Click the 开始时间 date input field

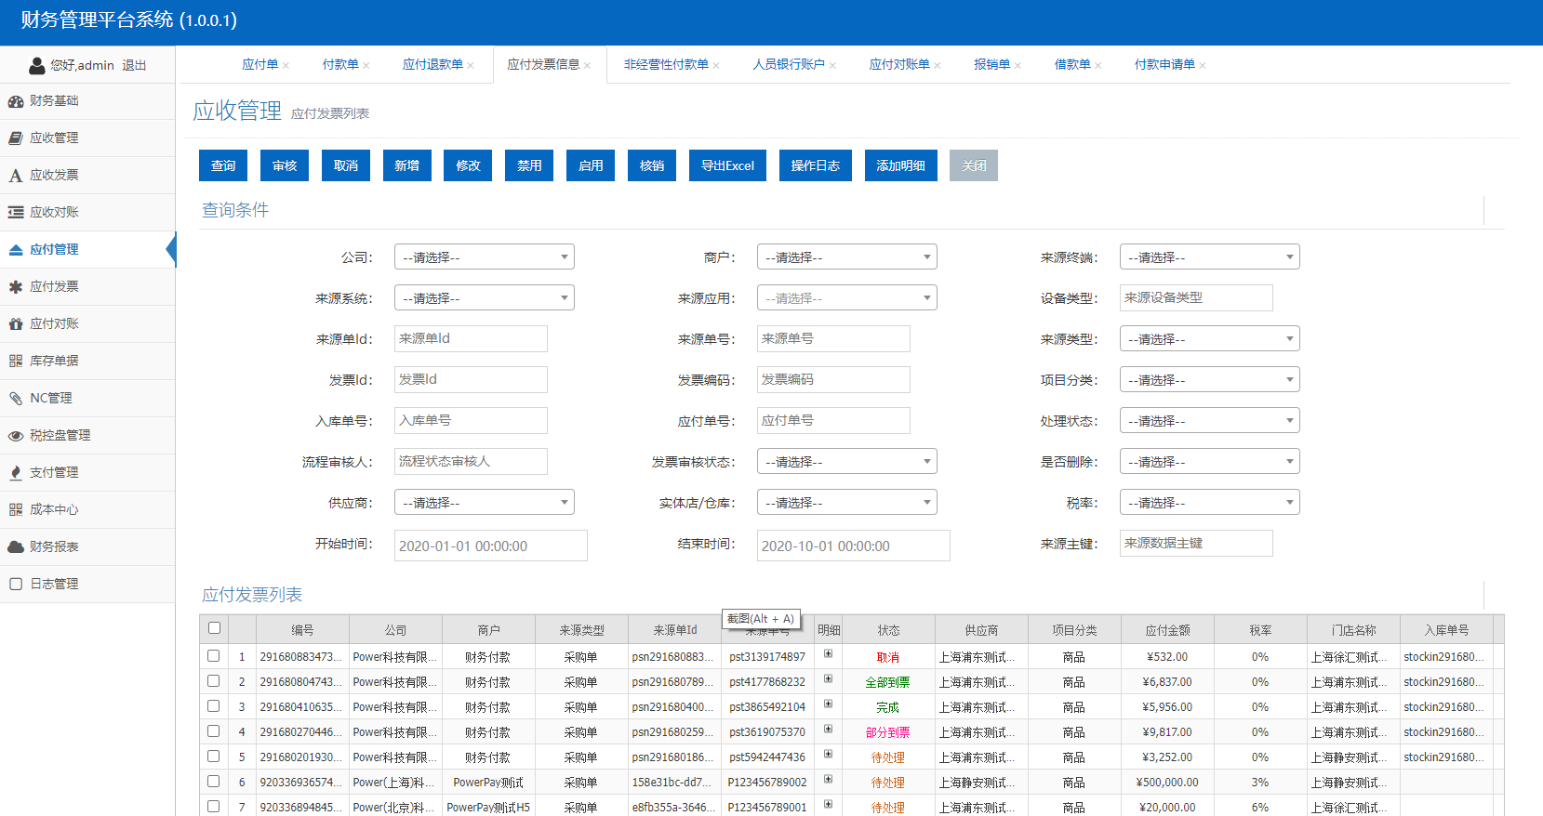(x=490, y=546)
